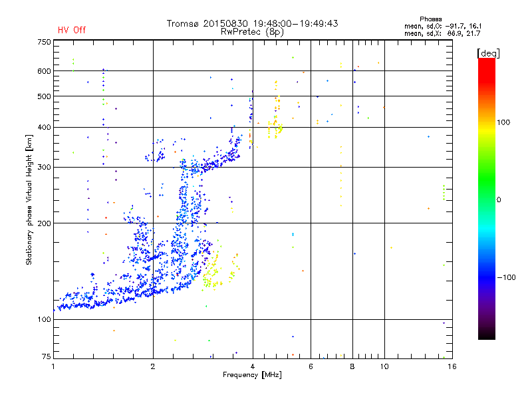
Task: Click the y-axis label '75'
Action: (x=47, y=356)
